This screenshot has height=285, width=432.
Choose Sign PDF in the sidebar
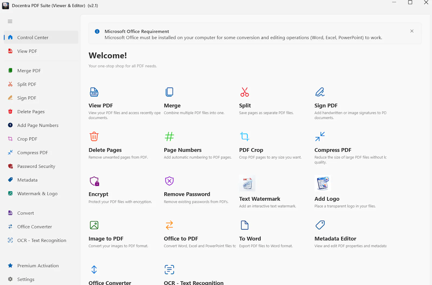[x=41, y=98]
